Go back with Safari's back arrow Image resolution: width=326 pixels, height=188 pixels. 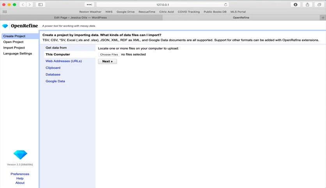(x=23, y=5)
